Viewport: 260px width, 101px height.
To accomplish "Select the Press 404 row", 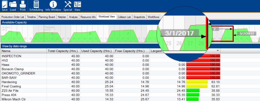I will tap(110, 95).
